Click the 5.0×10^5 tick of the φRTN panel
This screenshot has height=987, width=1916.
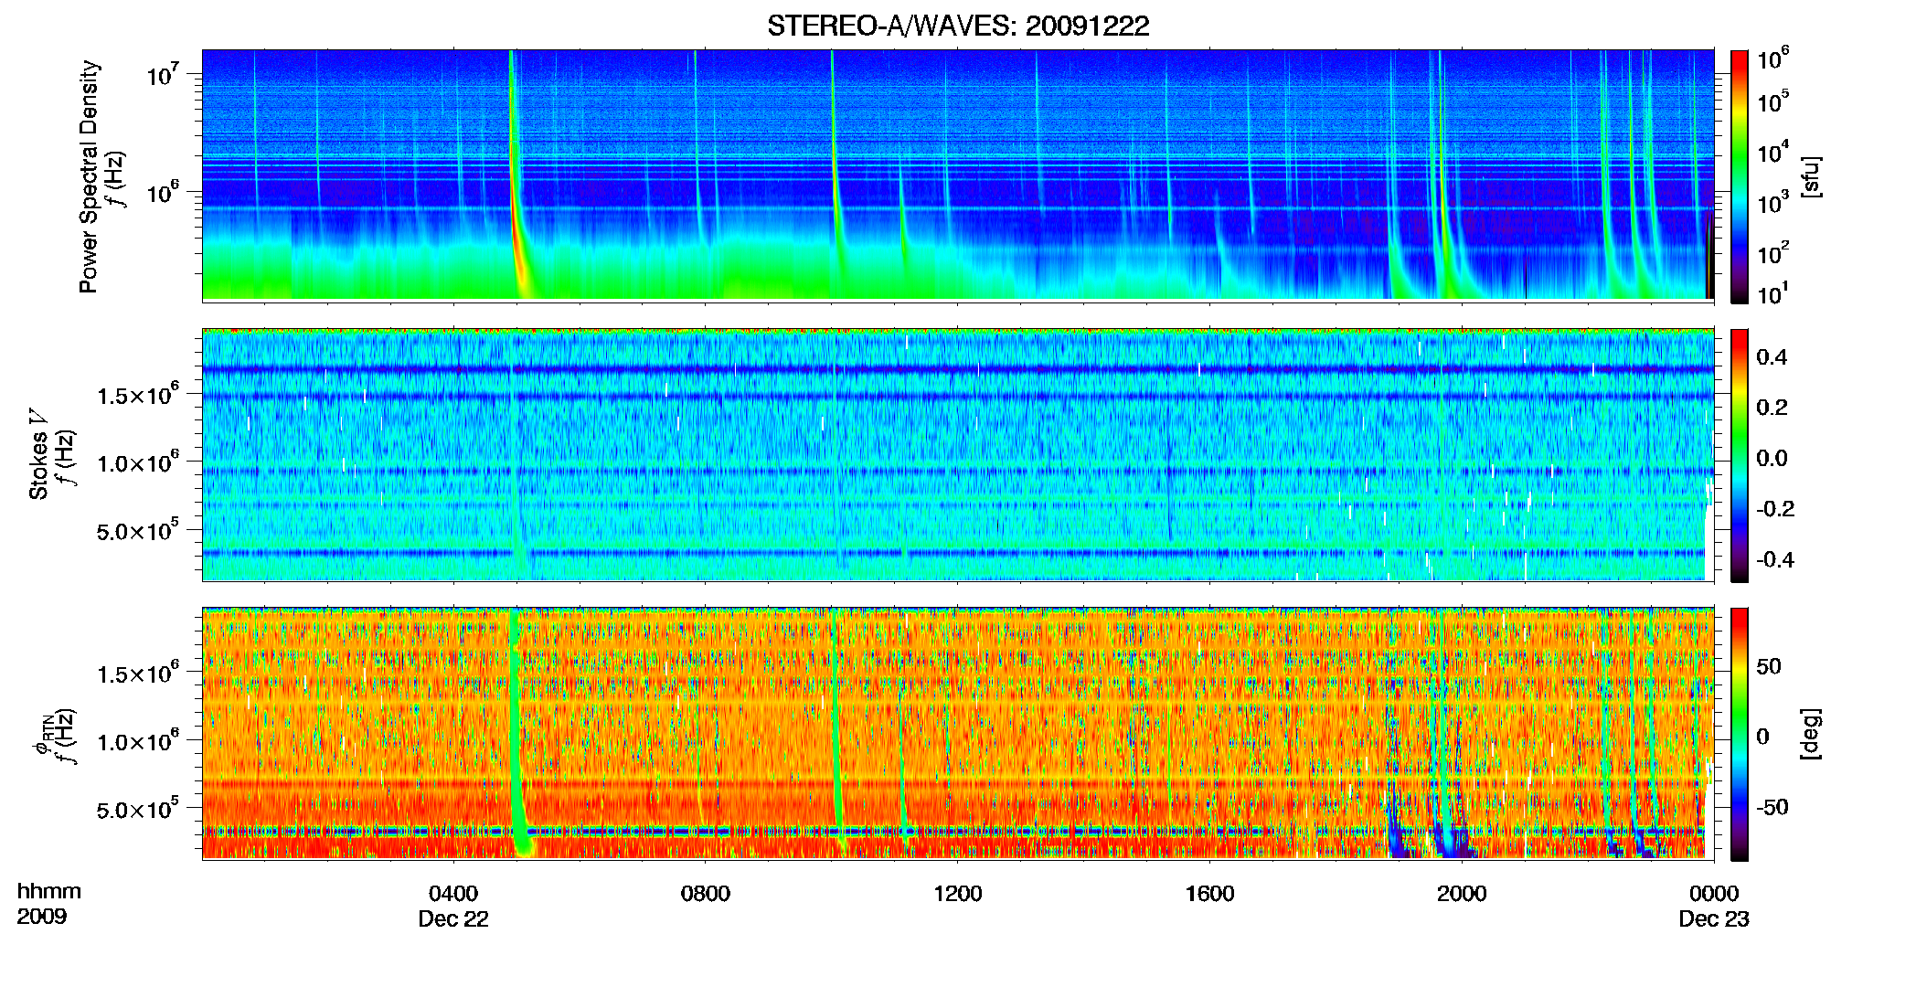coord(138,809)
